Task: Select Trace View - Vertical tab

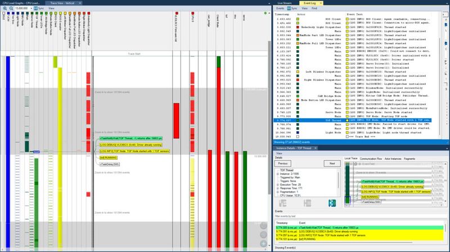Action: pyautogui.click(x=62, y=3)
